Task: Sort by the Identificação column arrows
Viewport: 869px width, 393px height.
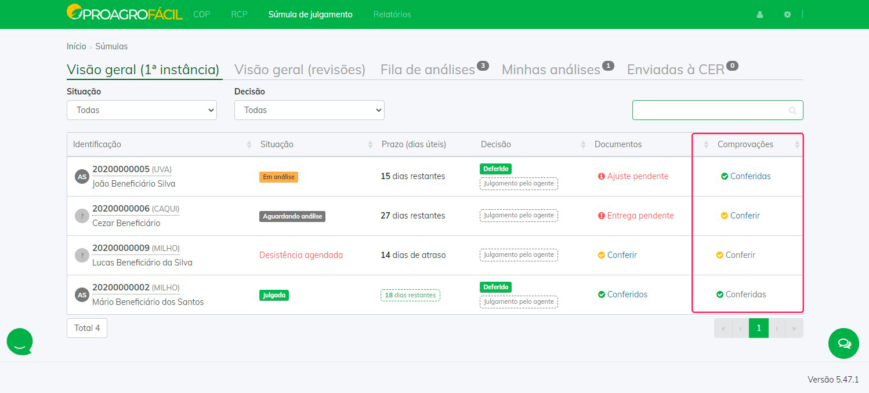Action: (x=249, y=144)
